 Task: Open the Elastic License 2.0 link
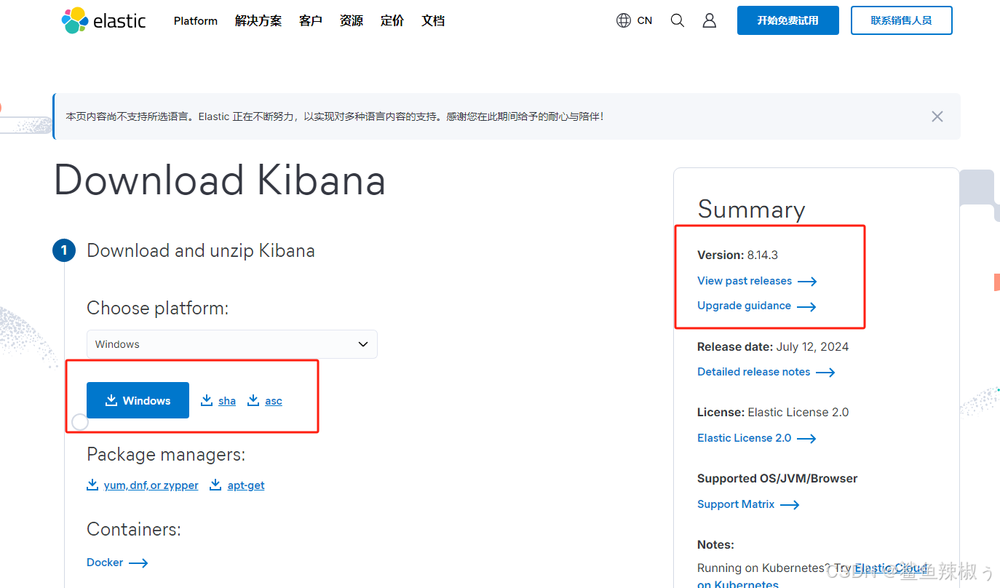[x=756, y=438]
